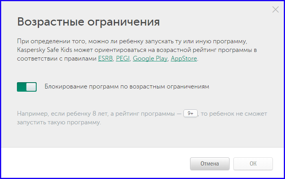Follow the Google Play link
285x179 pixels.
pyautogui.click(x=150, y=59)
